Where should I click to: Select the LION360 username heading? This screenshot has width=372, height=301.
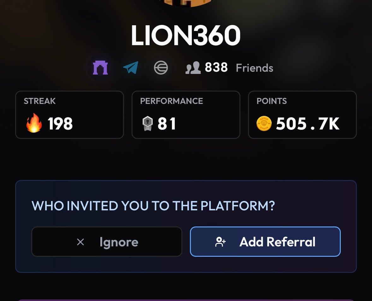pos(186,36)
